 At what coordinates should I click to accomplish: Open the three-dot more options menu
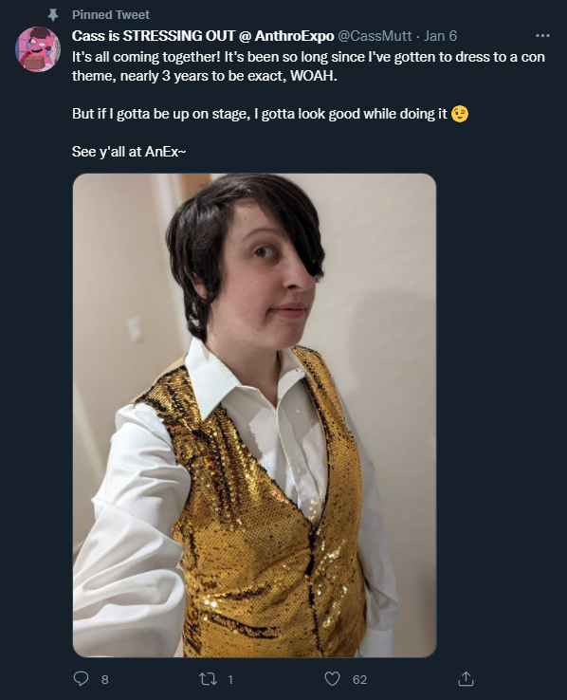point(542,36)
